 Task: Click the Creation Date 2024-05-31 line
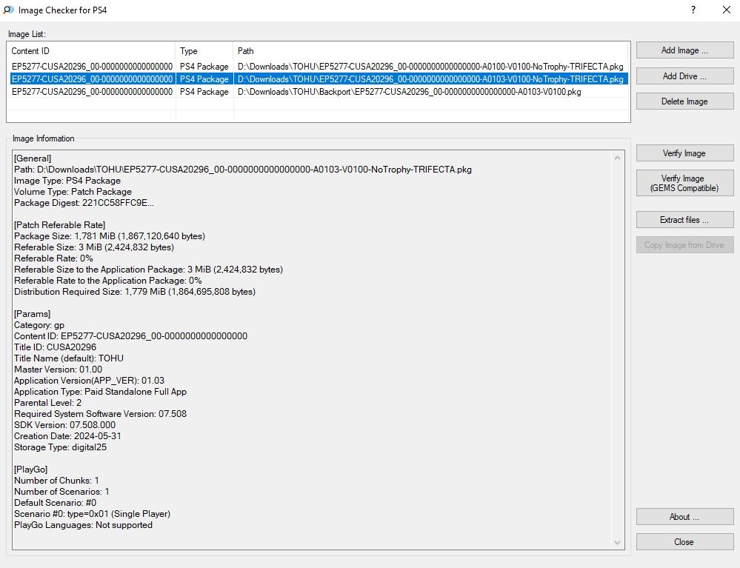[67, 436]
